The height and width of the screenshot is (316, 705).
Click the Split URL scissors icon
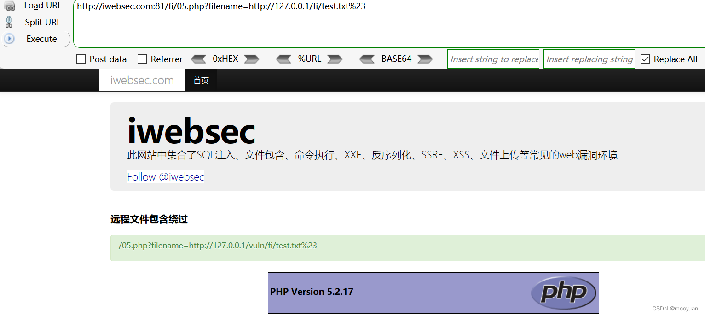tap(9, 22)
